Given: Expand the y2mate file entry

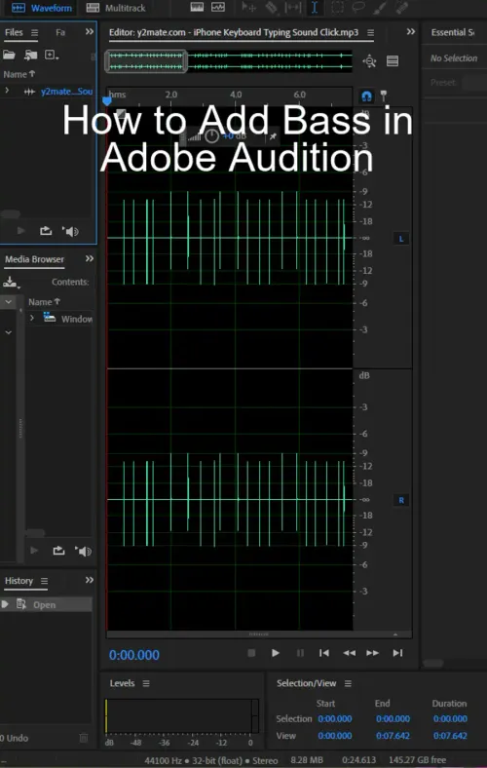Looking at the screenshot, I should coord(7,91).
